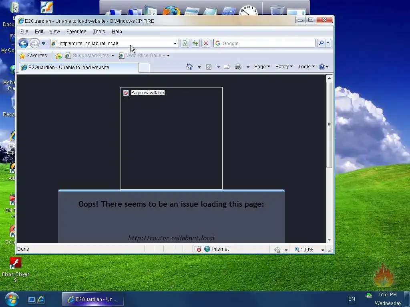The width and height of the screenshot is (410, 307).
Task: Click the network tray icon
Action: click(x=369, y=295)
